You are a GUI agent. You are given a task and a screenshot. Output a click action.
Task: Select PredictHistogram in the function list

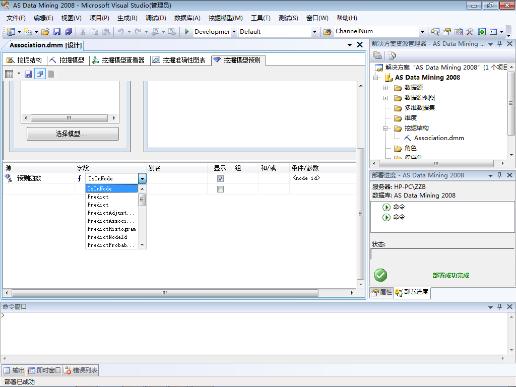[x=111, y=229]
